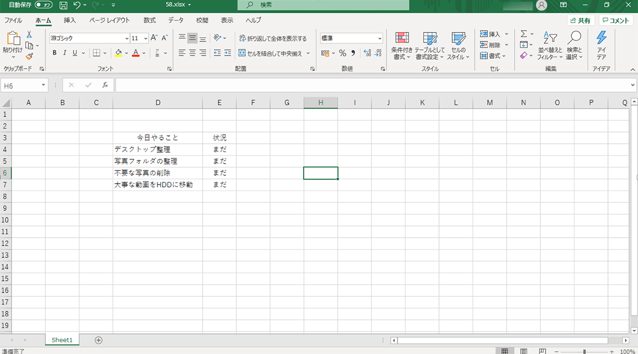
Task: Click the AutoSum sigma icon
Action: point(524,34)
